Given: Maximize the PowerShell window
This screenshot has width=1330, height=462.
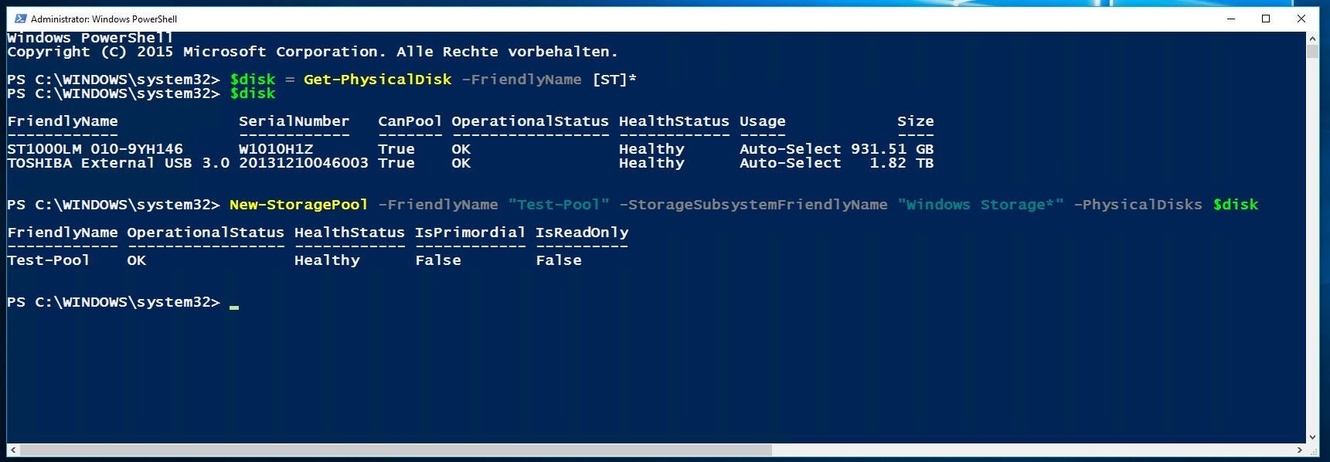Looking at the screenshot, I should tap(1266, 19).
